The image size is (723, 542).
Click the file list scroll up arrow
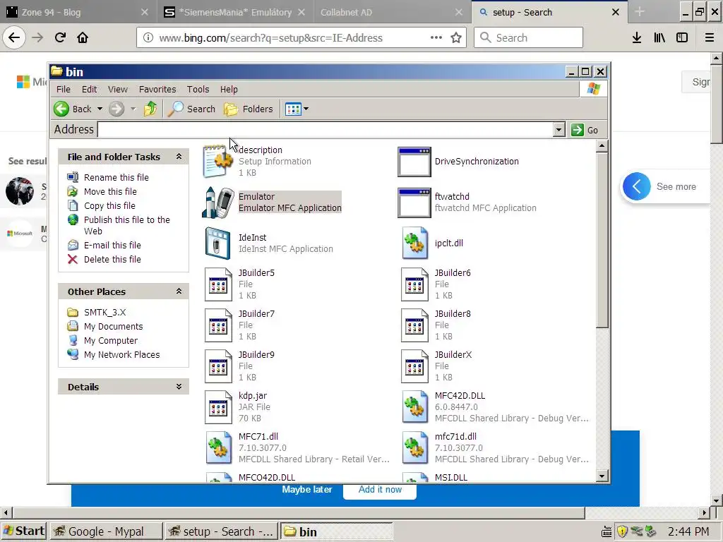(602, 147)
